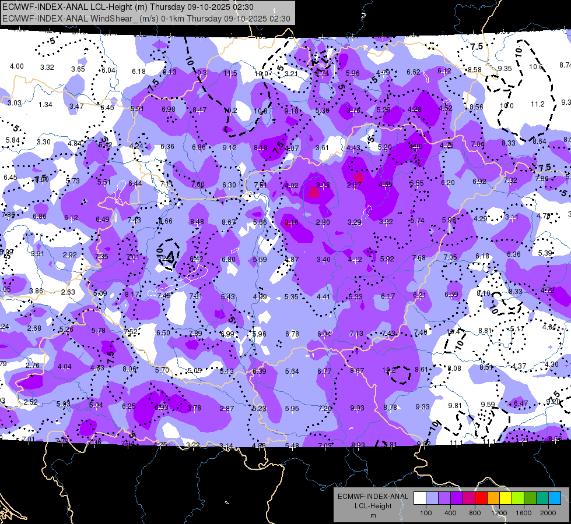Image resolution: width=571 pixels, height=524 pixels.
Task: Click the blue legend swatch after 2000
Action: pos(554,498)
